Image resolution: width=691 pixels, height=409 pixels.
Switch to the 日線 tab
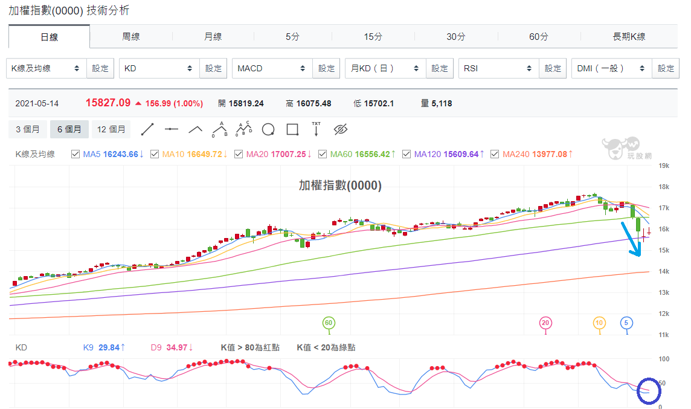click(50, 37)
